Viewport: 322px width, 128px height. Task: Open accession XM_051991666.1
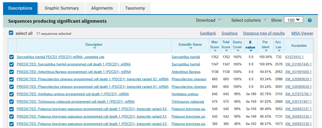point(298,72)
